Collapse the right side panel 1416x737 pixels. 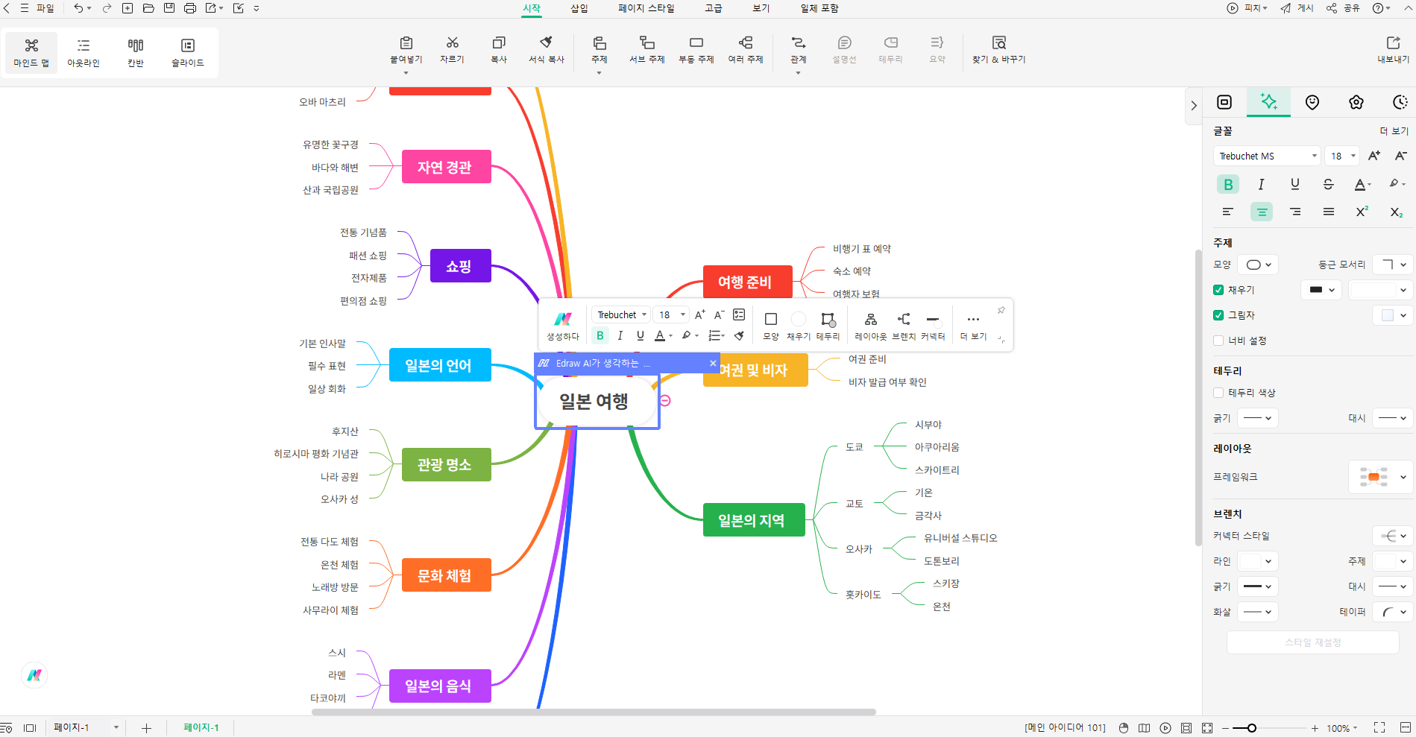click(1194, 106)
